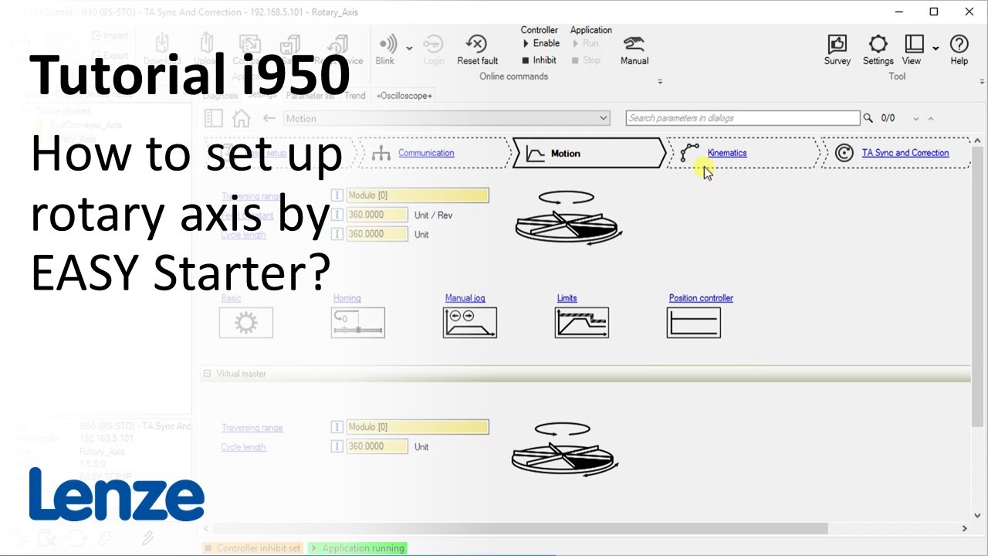
Task: Collapse the Virtual master section
Action: [207, 374]
